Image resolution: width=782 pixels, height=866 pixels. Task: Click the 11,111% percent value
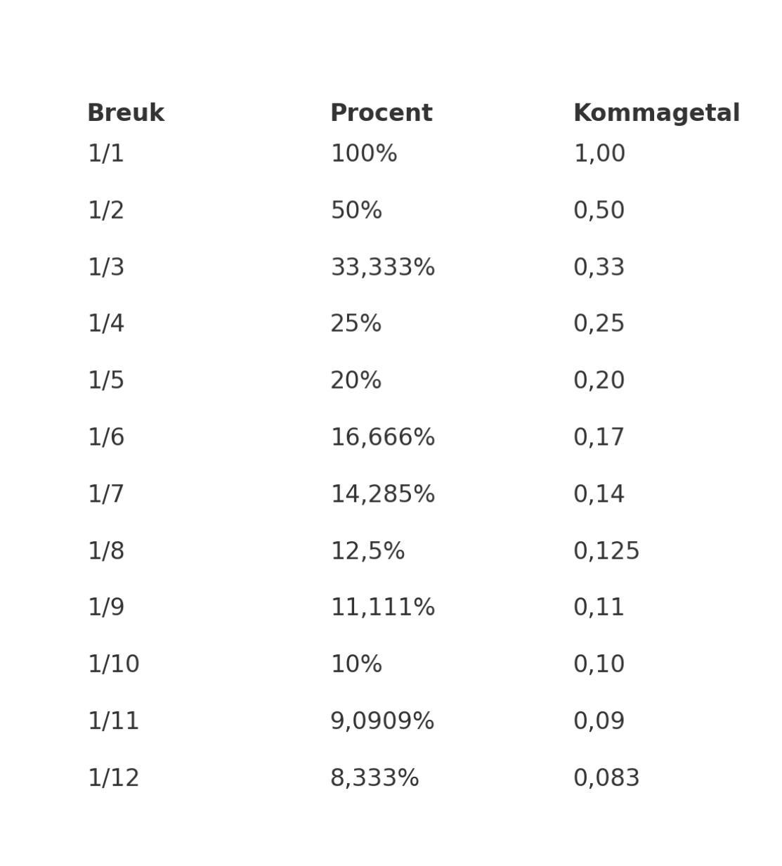tap(383, 608)
